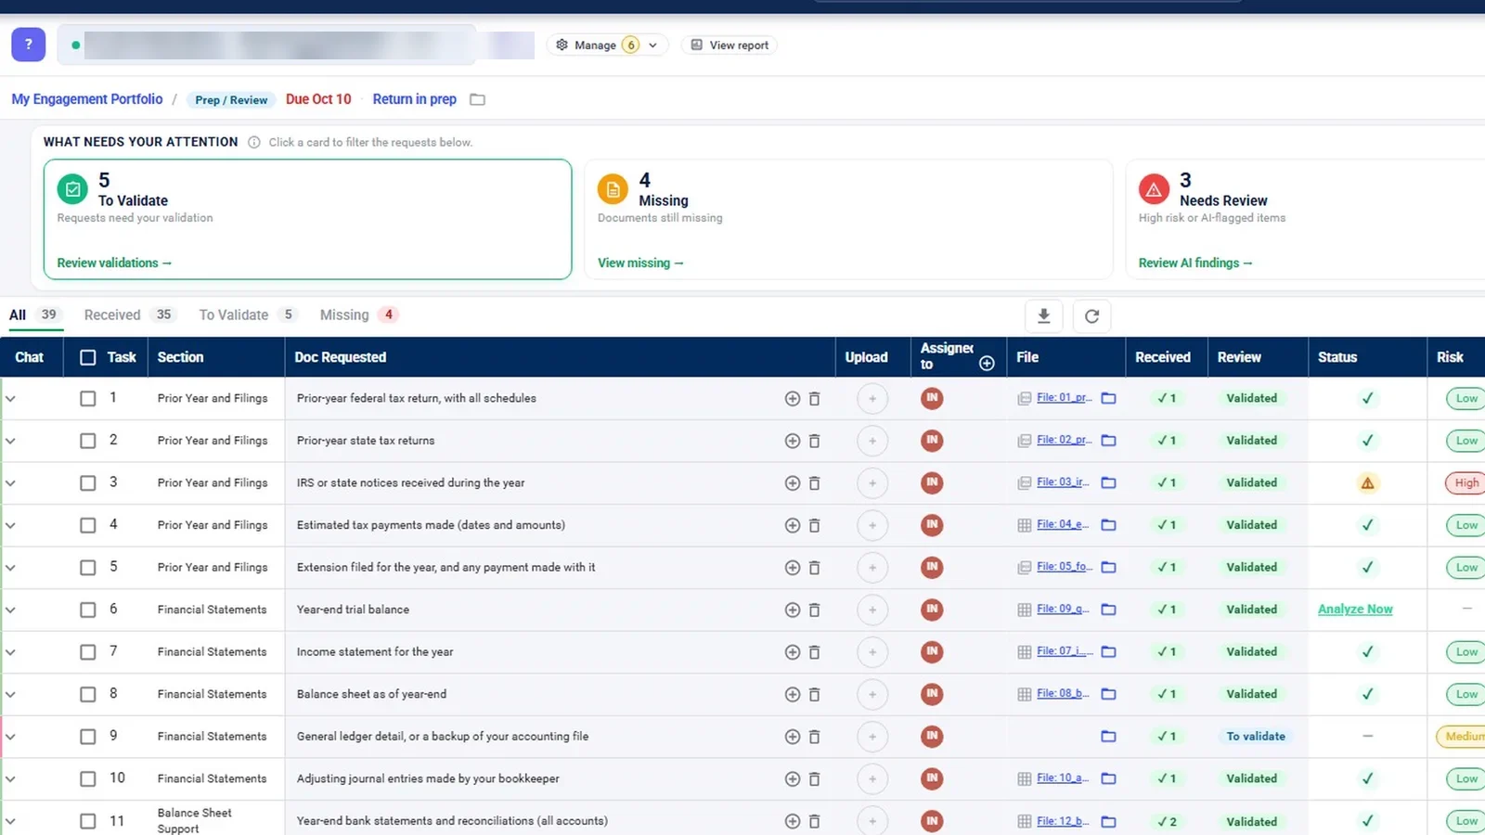
Task: Expand the chat row for task 9
Action: point(10,737)
